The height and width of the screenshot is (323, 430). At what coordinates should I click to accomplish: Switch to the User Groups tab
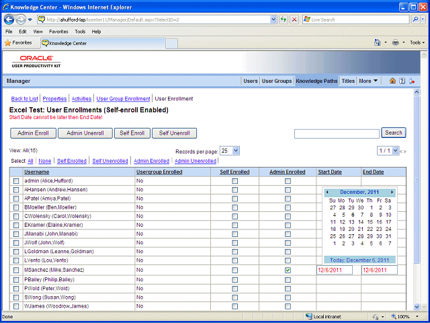click(x=277, y=81)
